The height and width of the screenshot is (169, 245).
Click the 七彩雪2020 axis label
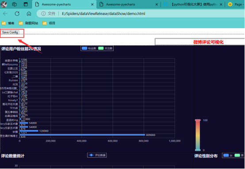(11, 73)
